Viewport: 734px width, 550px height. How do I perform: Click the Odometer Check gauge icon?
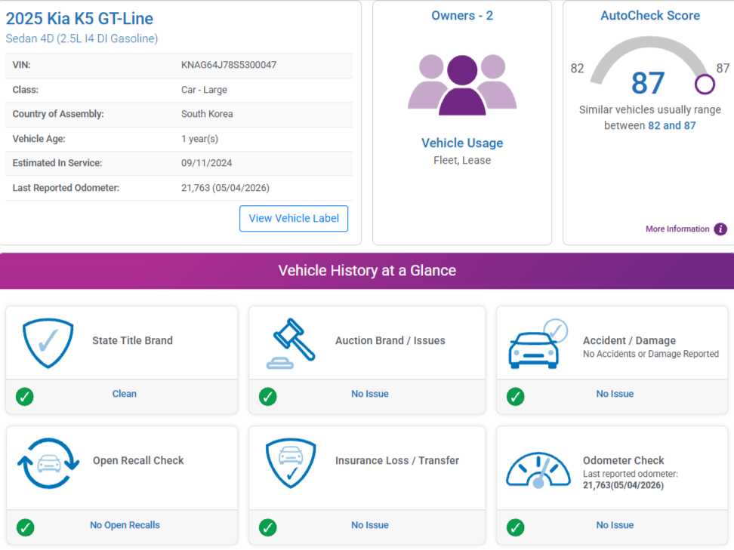coord(538,470)
